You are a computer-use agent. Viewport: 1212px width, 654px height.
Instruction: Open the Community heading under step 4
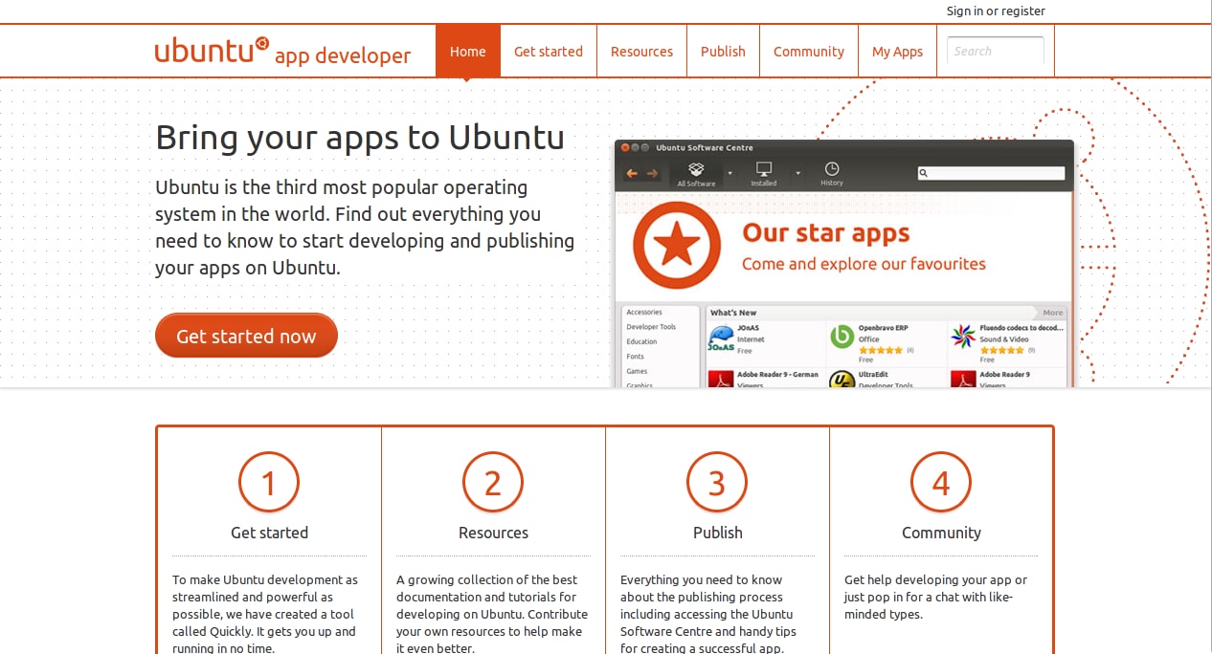pos(941,533)
